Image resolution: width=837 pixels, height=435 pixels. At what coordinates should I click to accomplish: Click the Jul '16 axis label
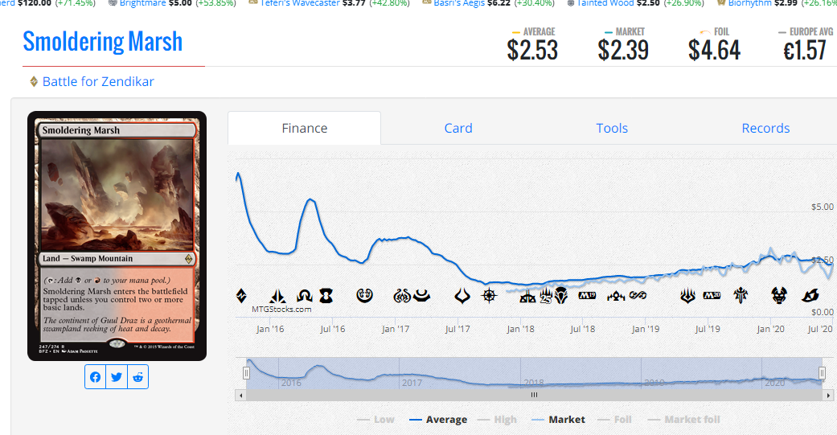tap(332, 329)
